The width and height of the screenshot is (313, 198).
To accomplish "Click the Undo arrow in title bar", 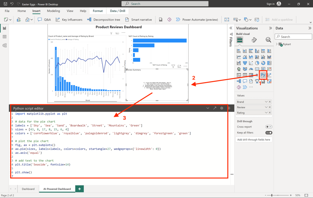I will (12, 4).
